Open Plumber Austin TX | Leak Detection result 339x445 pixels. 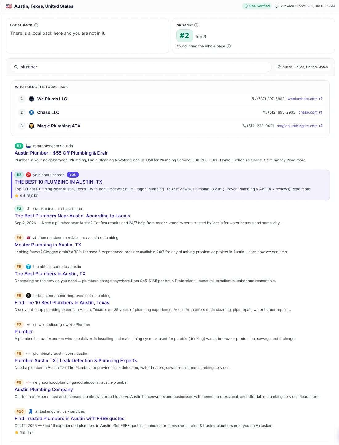tap(76, 361)
